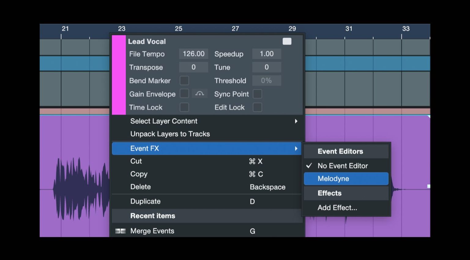Click Unpack Layers to Tracks
This screenshot has width=470, height=260.
(x=170, y=134)
